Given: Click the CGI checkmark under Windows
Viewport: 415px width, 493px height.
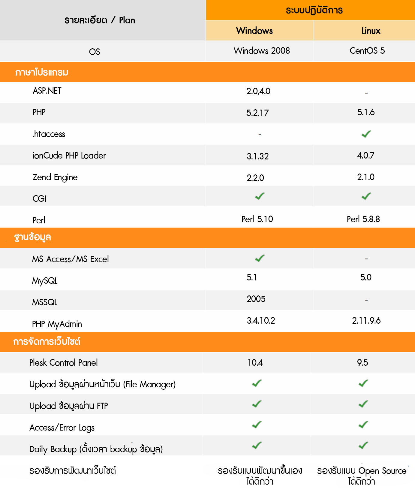Looking at the screenshot, I should [260, 196].
